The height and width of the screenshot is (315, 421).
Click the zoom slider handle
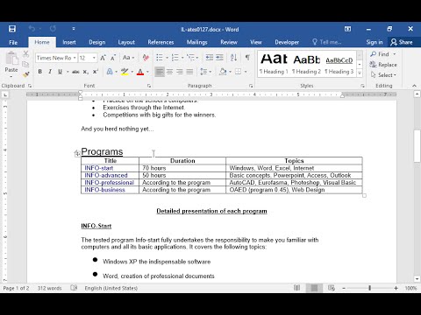click(x=369, y=288)
